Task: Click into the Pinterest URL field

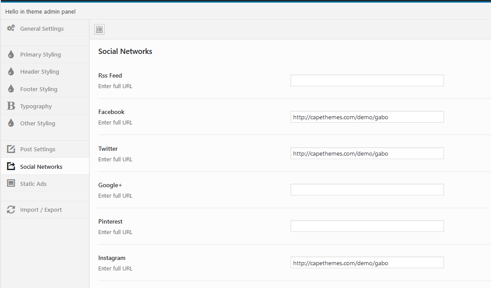Action: [x=367, y=226]
